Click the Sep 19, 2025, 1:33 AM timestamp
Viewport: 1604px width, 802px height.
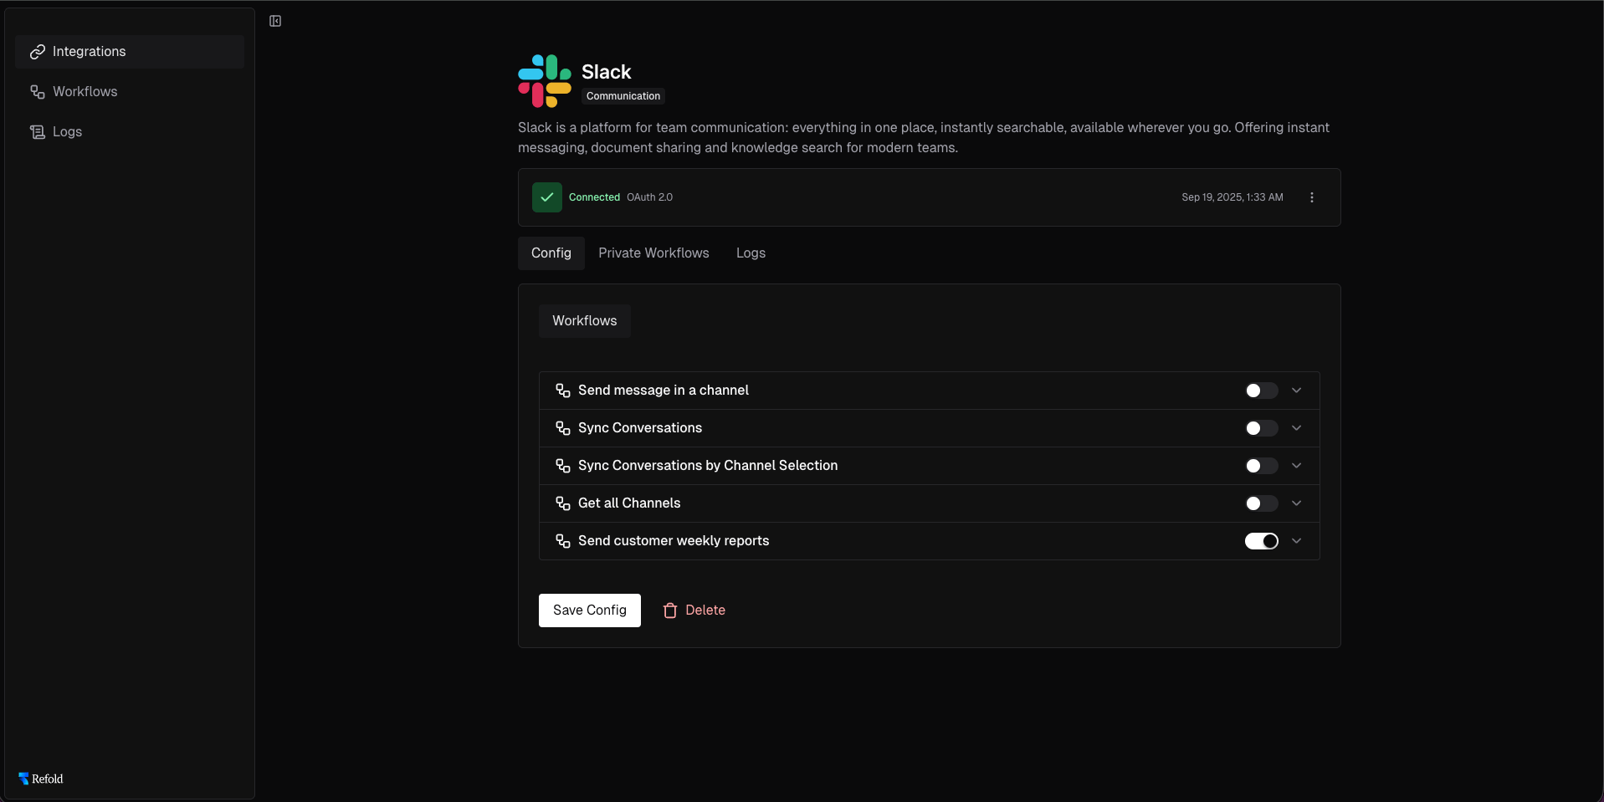pyautogui.click(x=1232, y=197)
